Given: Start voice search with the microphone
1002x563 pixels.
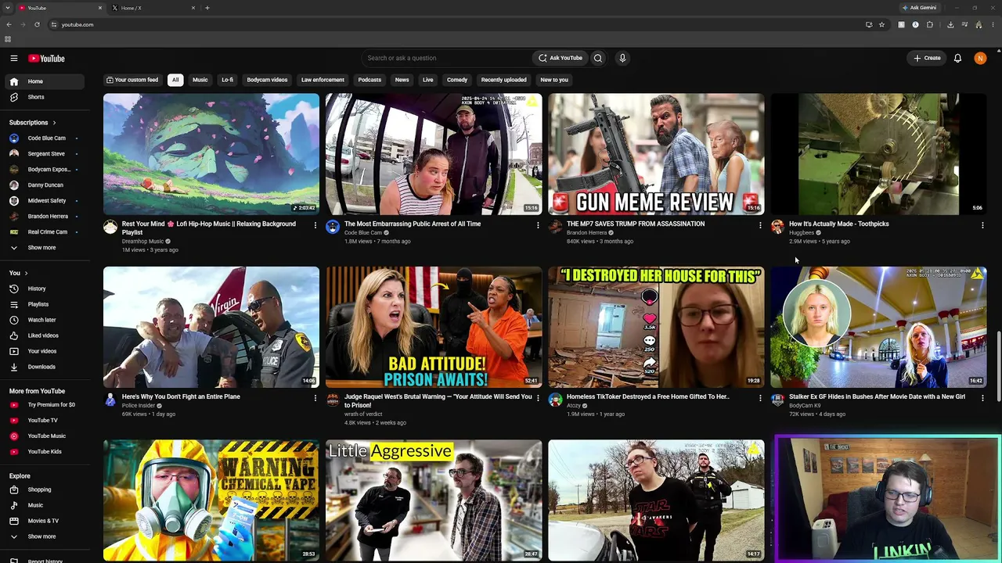Looking at the screenshot, I should (x=622, y=58).
